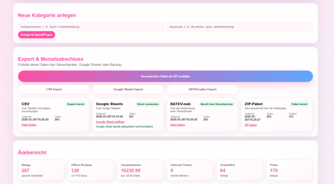The image size is (334, 184).
Task: Select the Gewerblich 64 card
Action: [240, 171]
